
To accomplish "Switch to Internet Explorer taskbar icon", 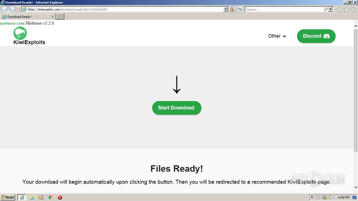I will (22, 197).
